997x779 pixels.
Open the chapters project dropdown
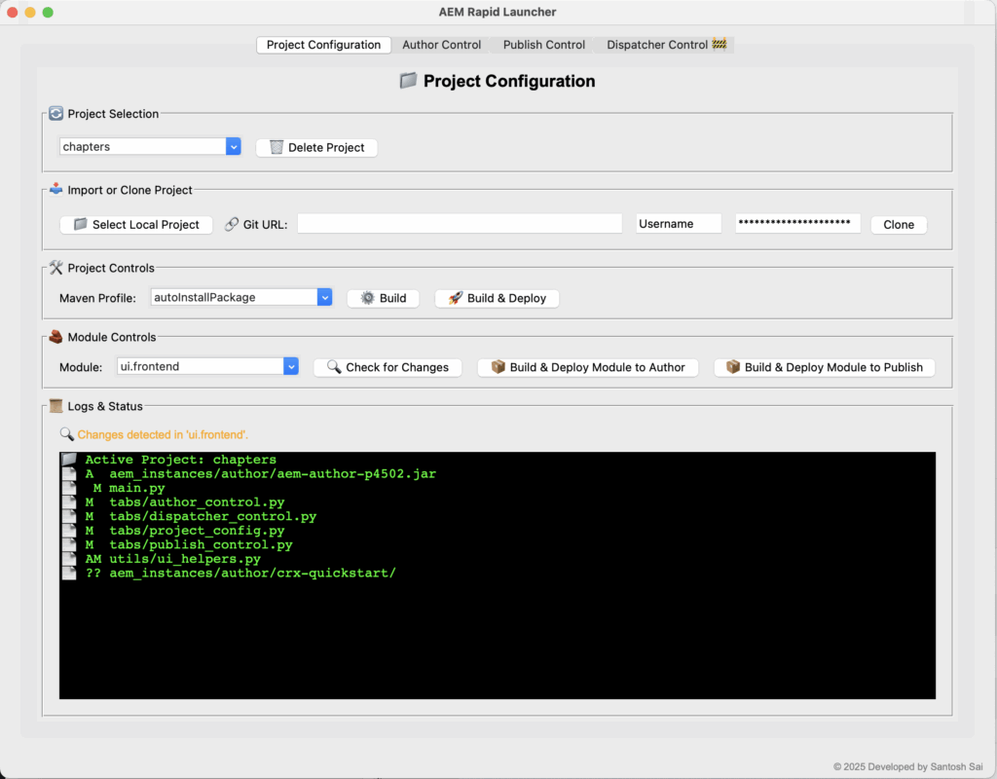[234, 146]
